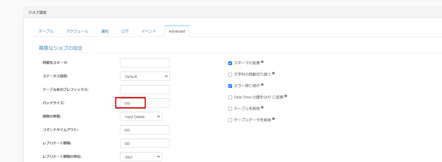The height and width of the screenshot is (162, 442).
Task: Open the 通知 tab
Action: [x=105, y=31]
